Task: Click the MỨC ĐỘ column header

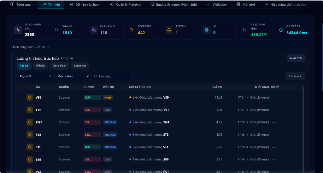Action: (x=109, y=87)
